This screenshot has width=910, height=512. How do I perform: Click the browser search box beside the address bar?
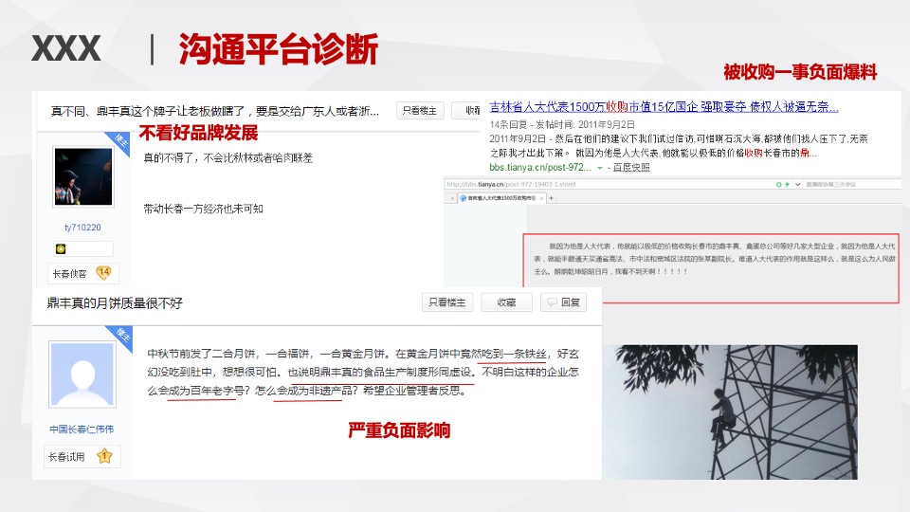[851, 184]
